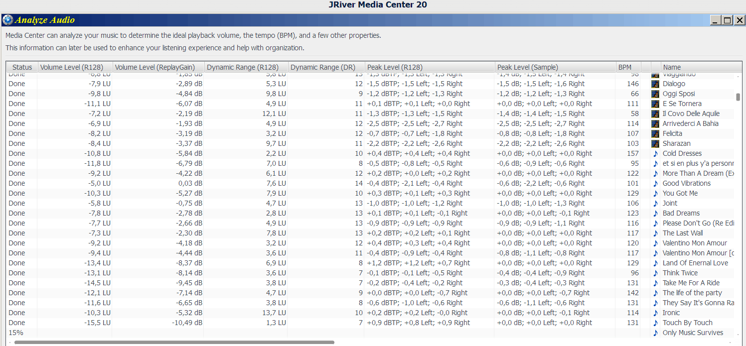Sort by Dynamic Range (R128) column header
This screenshot has width=746, height=346.
(x=246, y=67)
